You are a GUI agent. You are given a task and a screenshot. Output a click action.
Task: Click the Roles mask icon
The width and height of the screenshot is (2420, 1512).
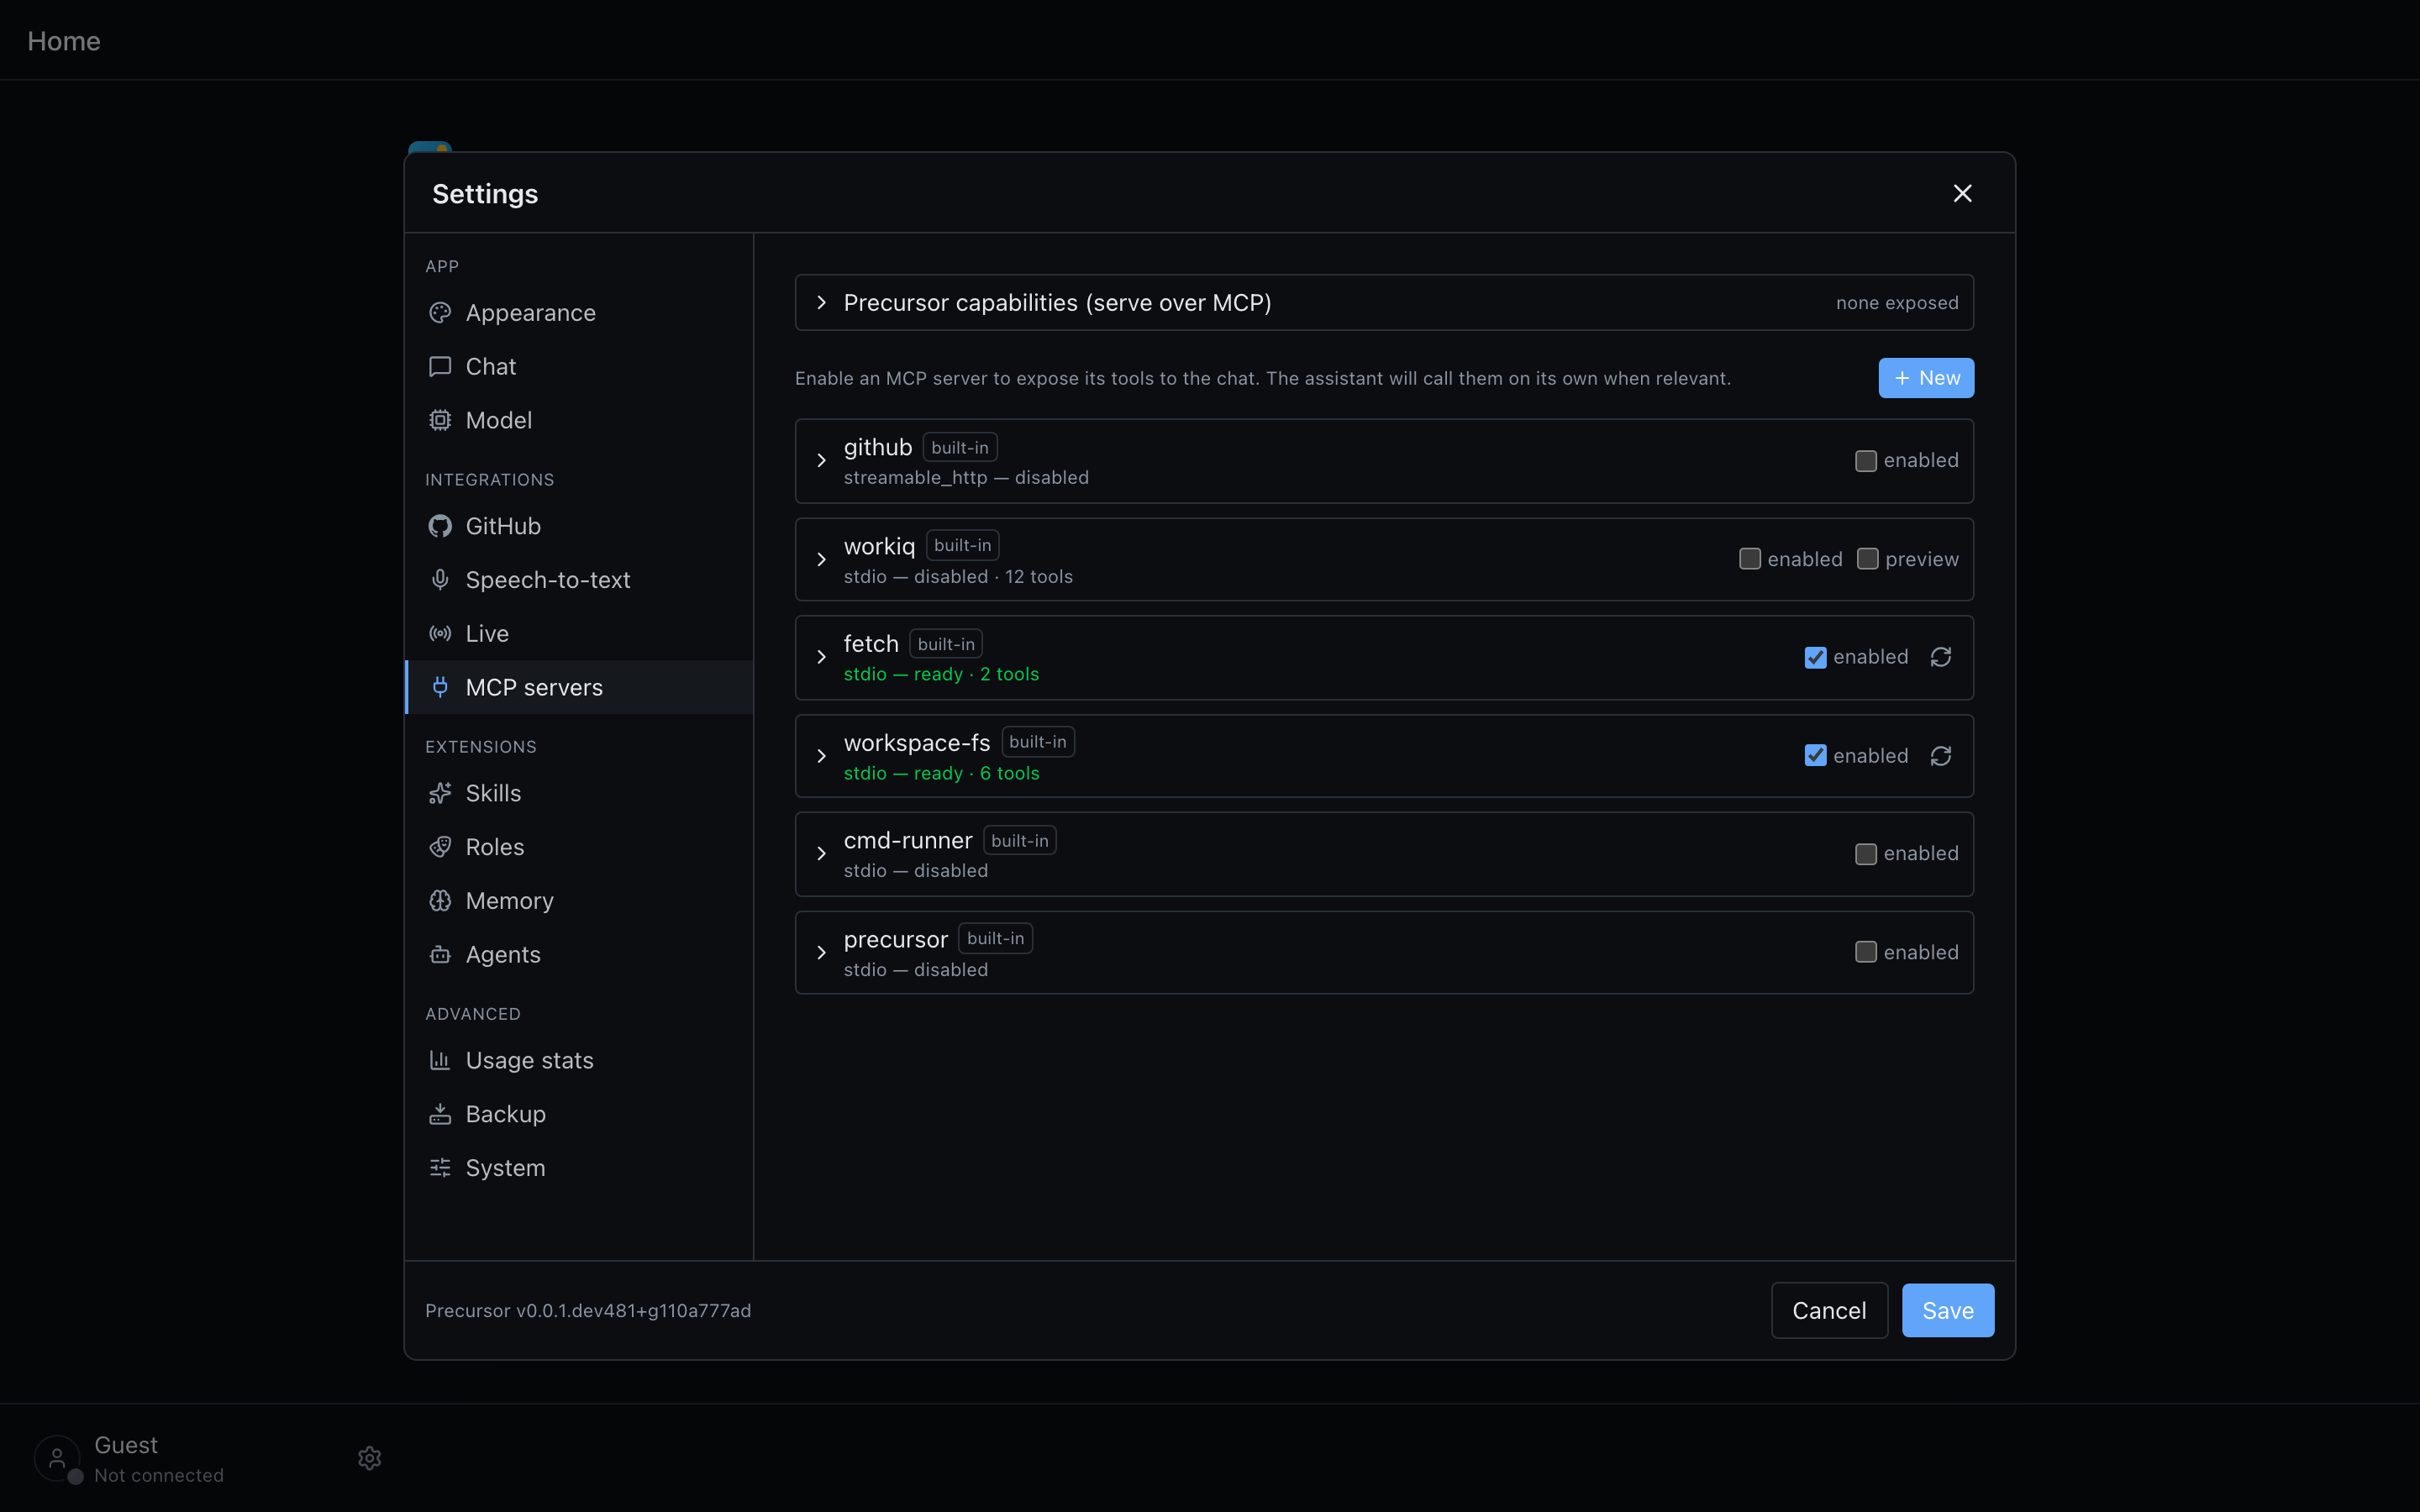pyautogui.click(x=440, y=847)
